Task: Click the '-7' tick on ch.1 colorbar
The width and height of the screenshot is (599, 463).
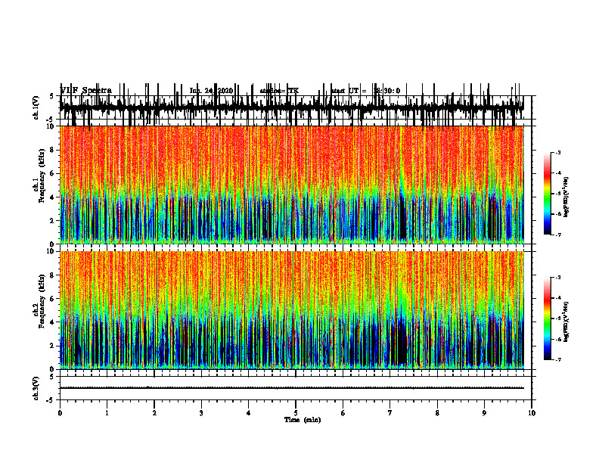Action: point(558,235)
